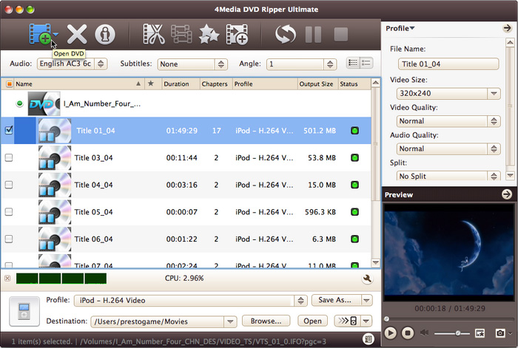
Task: Check the Title 03_04 checkbox
Action: click(9, 157)
